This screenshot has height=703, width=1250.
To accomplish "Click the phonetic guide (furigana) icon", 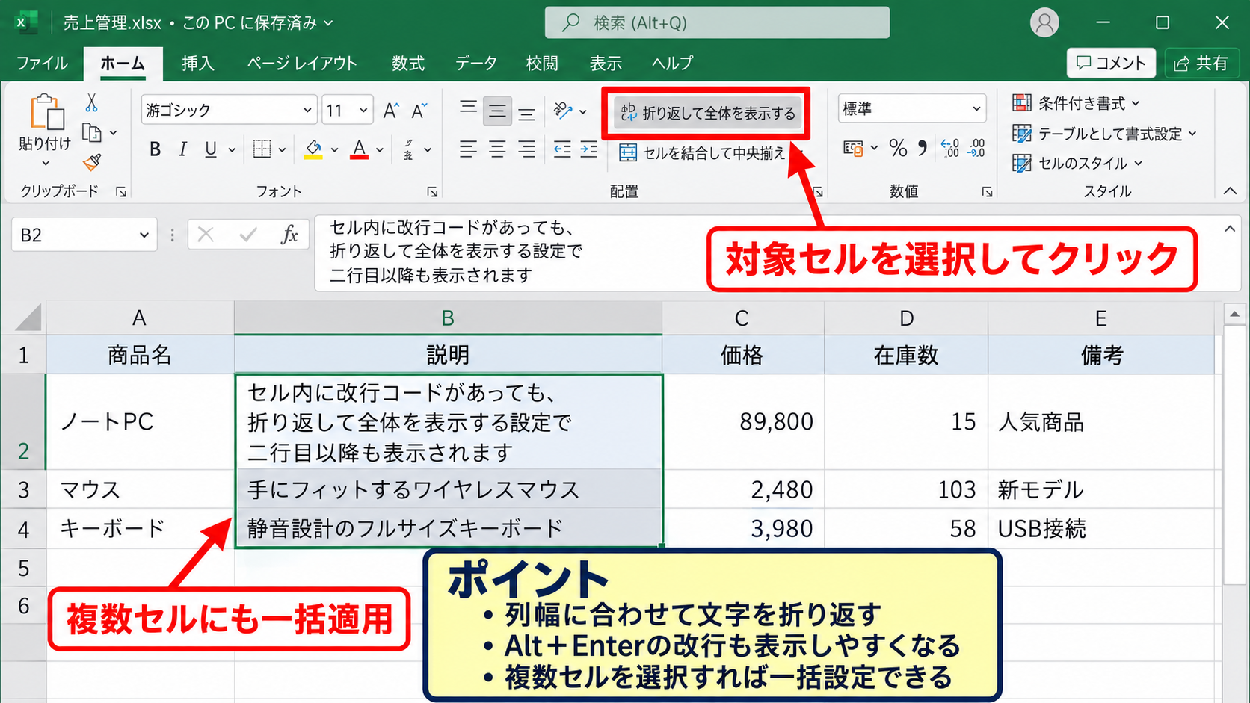I will click(409, 149).
